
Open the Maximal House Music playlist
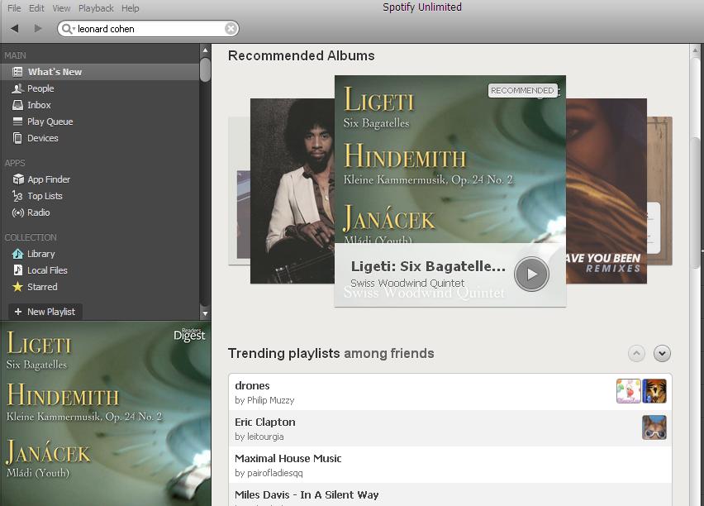288,458
